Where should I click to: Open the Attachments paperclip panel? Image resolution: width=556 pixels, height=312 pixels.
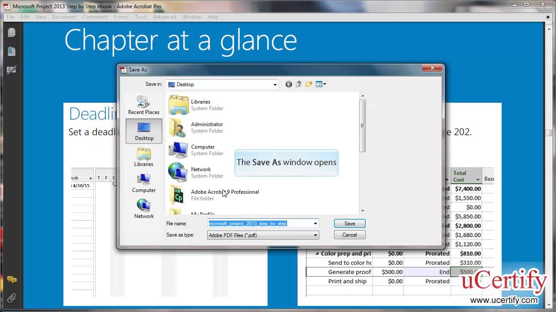(12, 298)
